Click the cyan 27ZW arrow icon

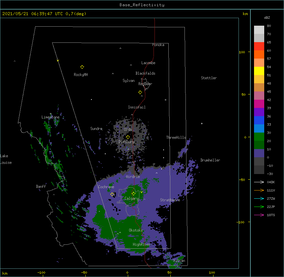[259, 198]
